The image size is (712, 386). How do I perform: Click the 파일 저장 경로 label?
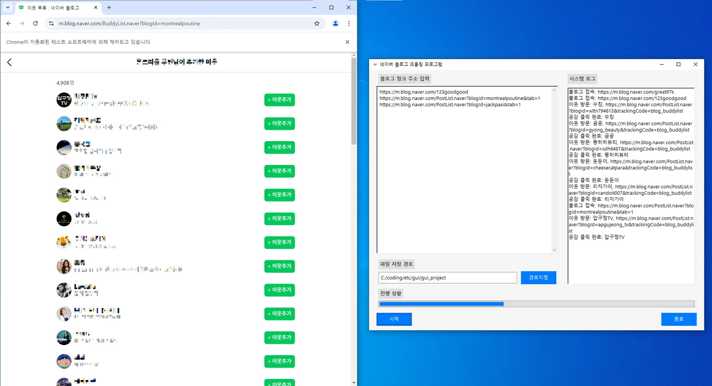coord(396,264)
